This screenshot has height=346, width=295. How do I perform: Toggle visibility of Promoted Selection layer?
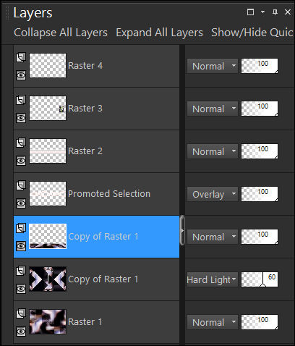click(x=21, y=203)
